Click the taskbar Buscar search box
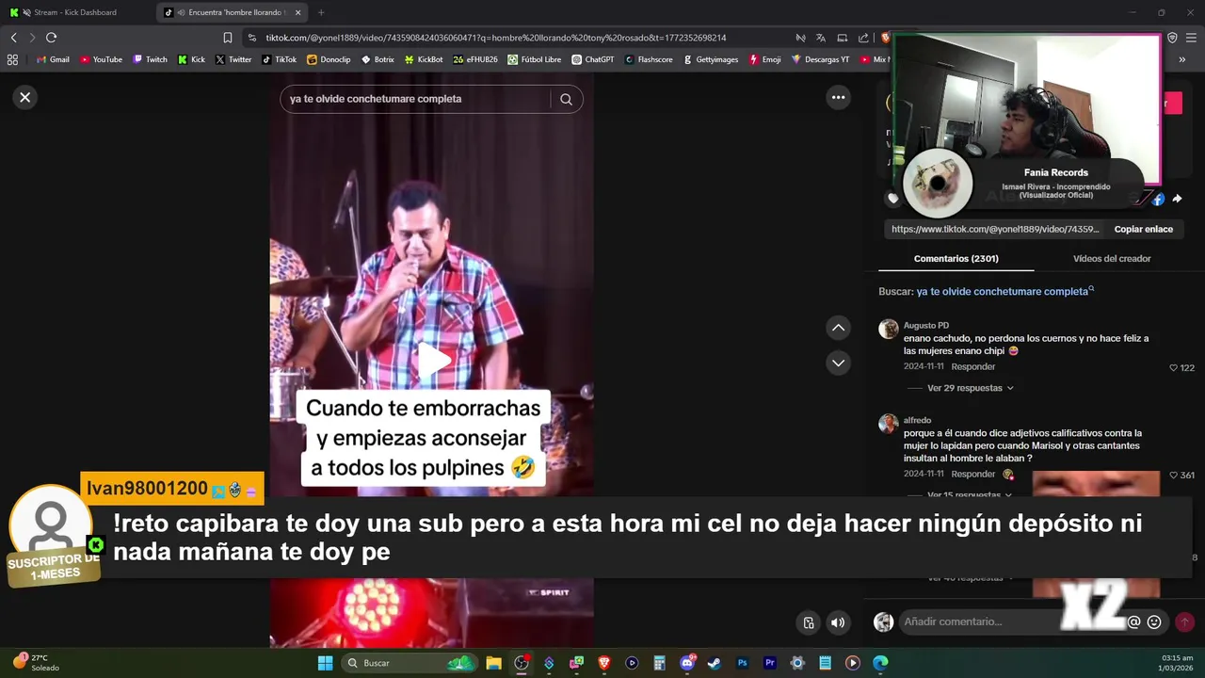Image resolution: width=1205 pixels, height=678 pixels. (x=410, y=663)
